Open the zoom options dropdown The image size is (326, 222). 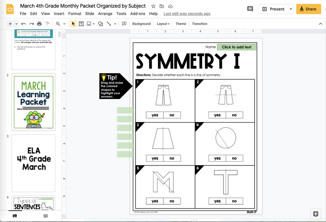64,24
